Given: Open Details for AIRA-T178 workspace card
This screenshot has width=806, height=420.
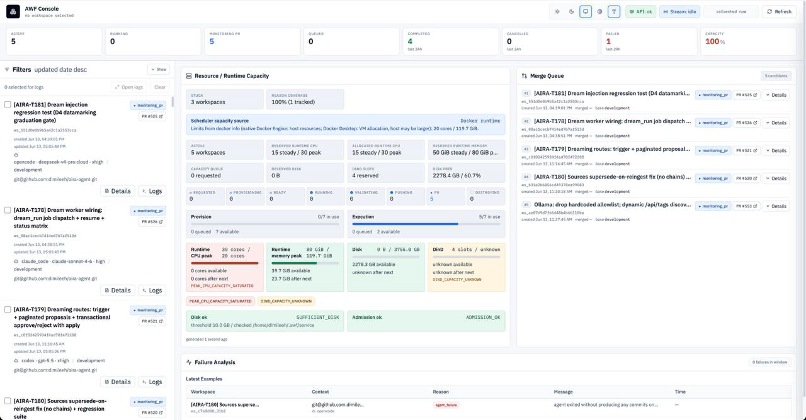Looking at the screenshot, I should pyautogui.click(x=118, y=290).
